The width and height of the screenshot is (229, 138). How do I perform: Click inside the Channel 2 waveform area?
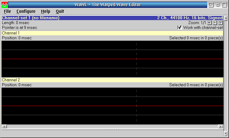(112, 106)
